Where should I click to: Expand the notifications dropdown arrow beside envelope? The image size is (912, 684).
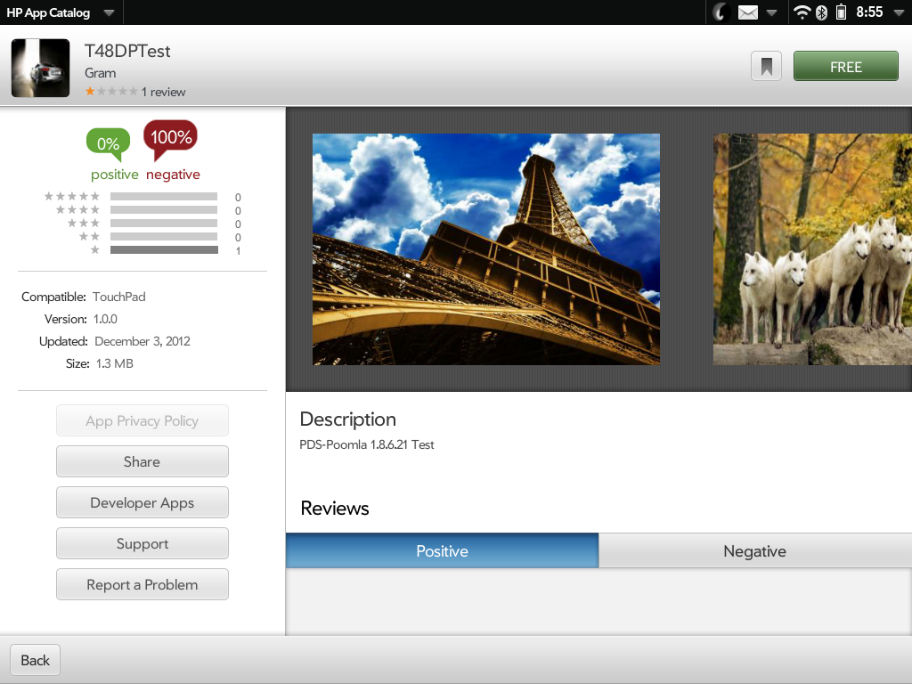pyautogui.click(x=771, y=12)
